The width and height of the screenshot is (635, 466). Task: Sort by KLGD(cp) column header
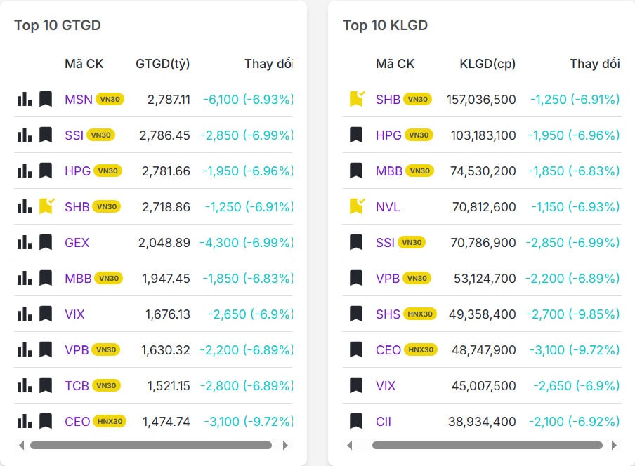click(x=487, y=64)
